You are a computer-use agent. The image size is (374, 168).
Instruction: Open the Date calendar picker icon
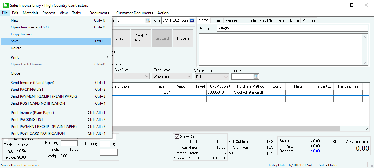192,21
